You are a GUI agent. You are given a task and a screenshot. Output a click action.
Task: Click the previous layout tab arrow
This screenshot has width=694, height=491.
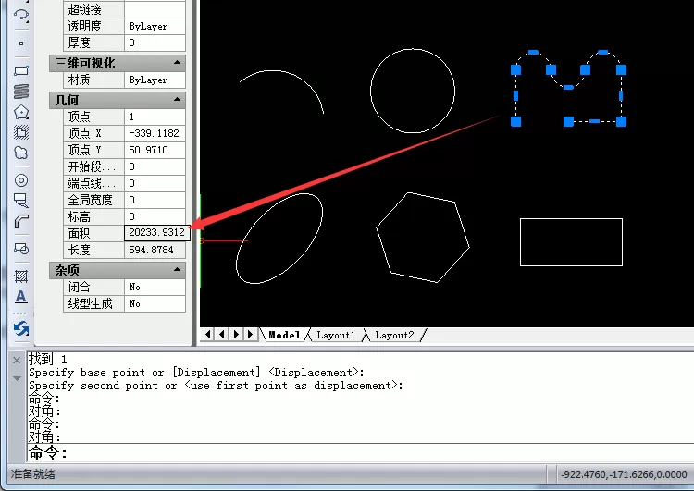(x=222, y=335)
